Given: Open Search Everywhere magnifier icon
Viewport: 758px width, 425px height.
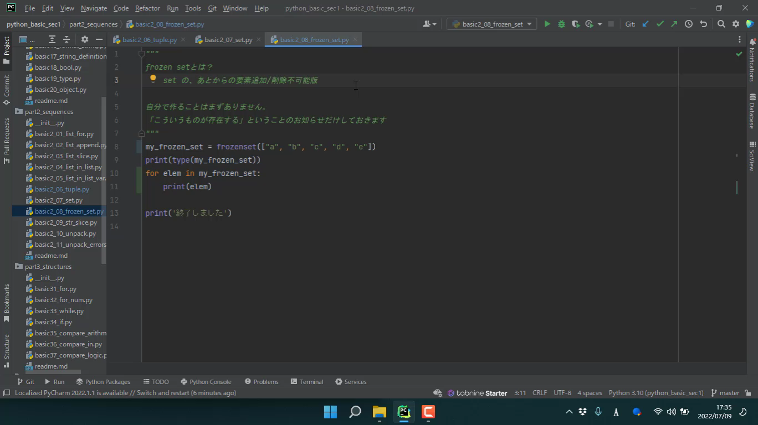Looking at the screenshot, I should [x=721, y=24].
